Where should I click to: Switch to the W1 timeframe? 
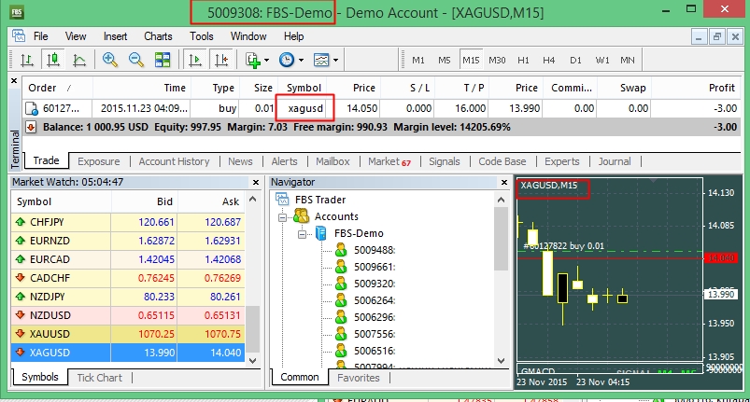(x=602, y=60)
